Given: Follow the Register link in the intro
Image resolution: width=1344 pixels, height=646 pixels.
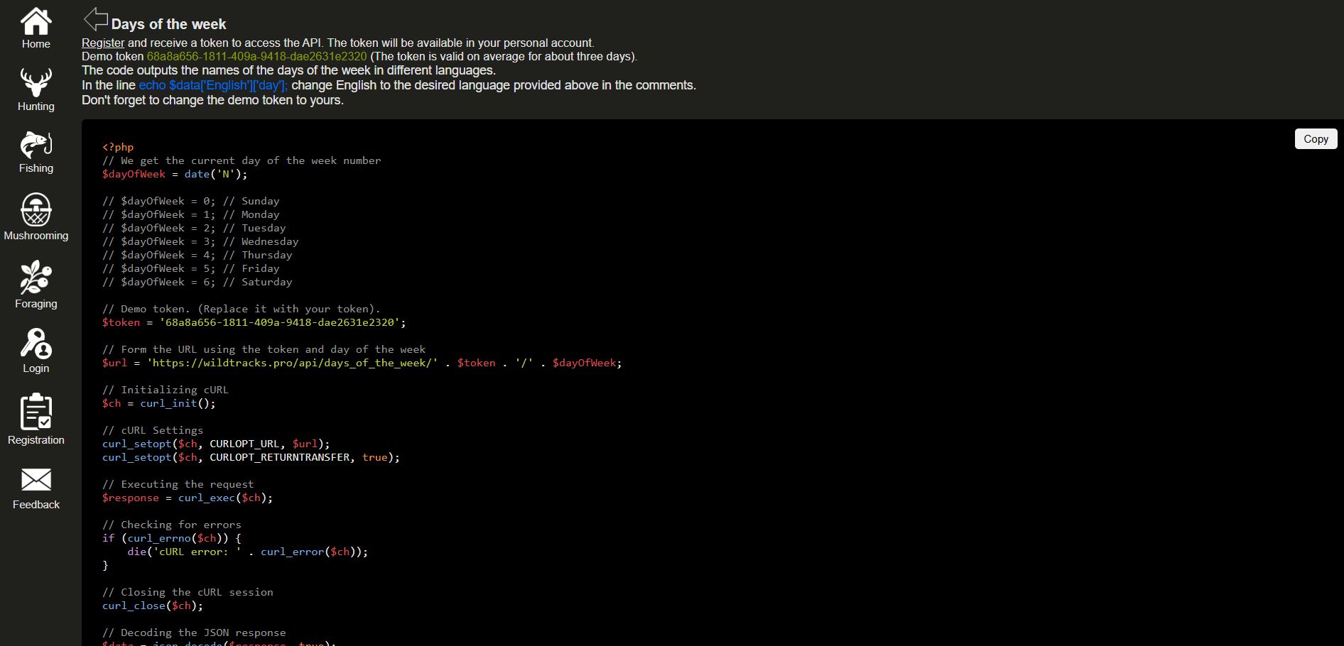Looking at the screenshot, I should pos(103,43).
